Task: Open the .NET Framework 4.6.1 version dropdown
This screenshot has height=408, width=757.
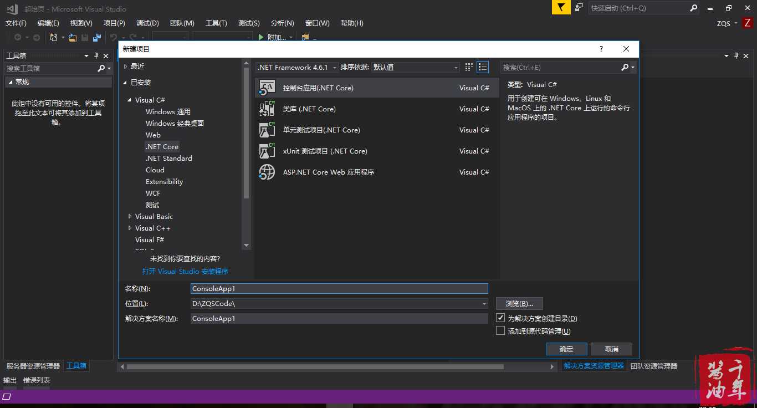Action: click(x=297, y=67)
